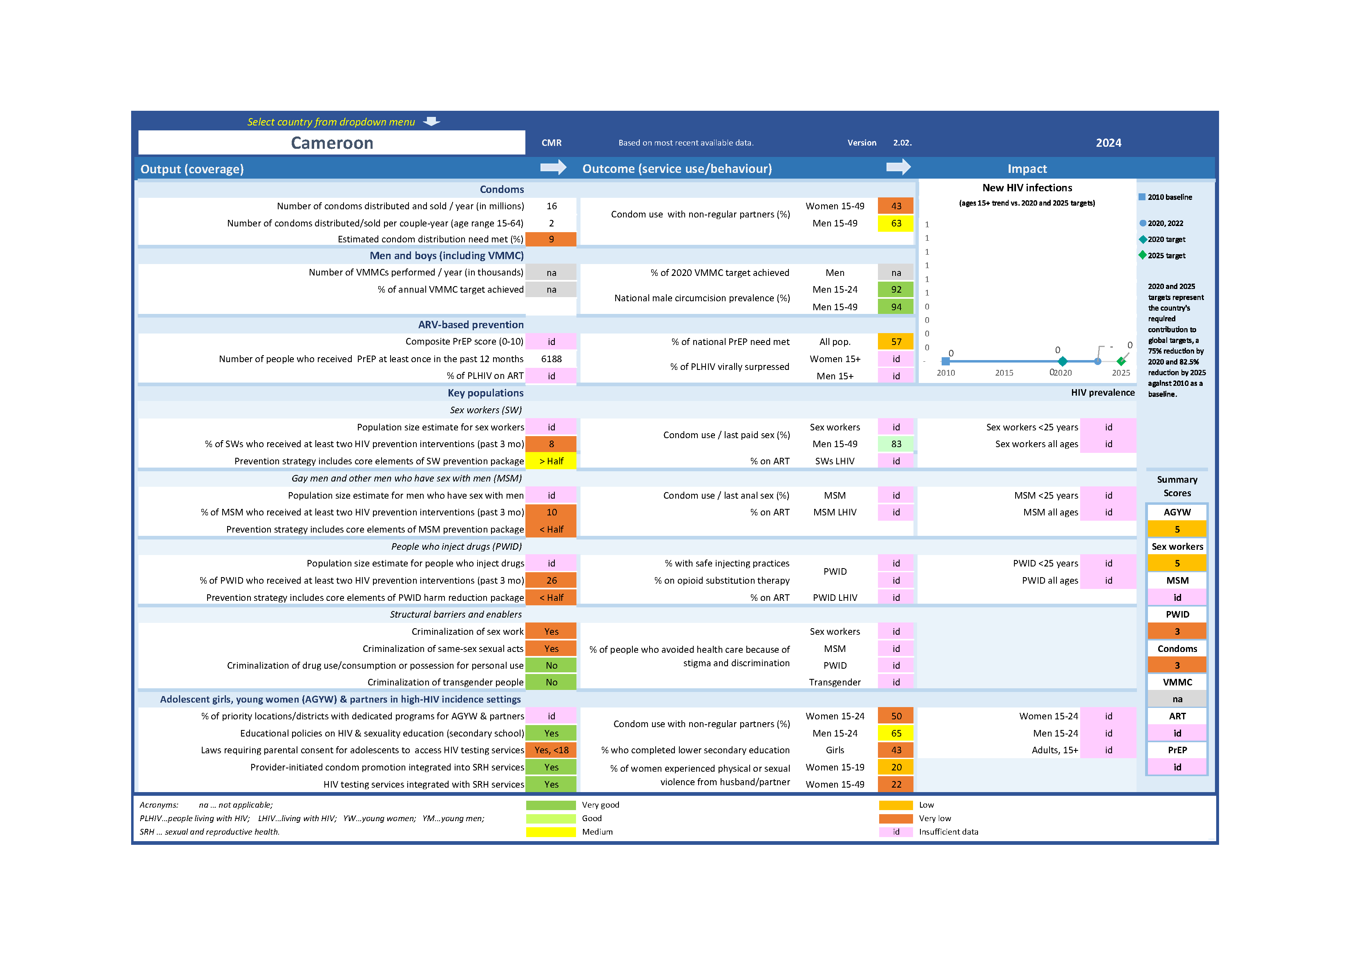This screenshot has width=1351, height=956.
Task: Click Men and boys (including VMMC) heading
Action: pyautogui.click(x=447, y=255)
